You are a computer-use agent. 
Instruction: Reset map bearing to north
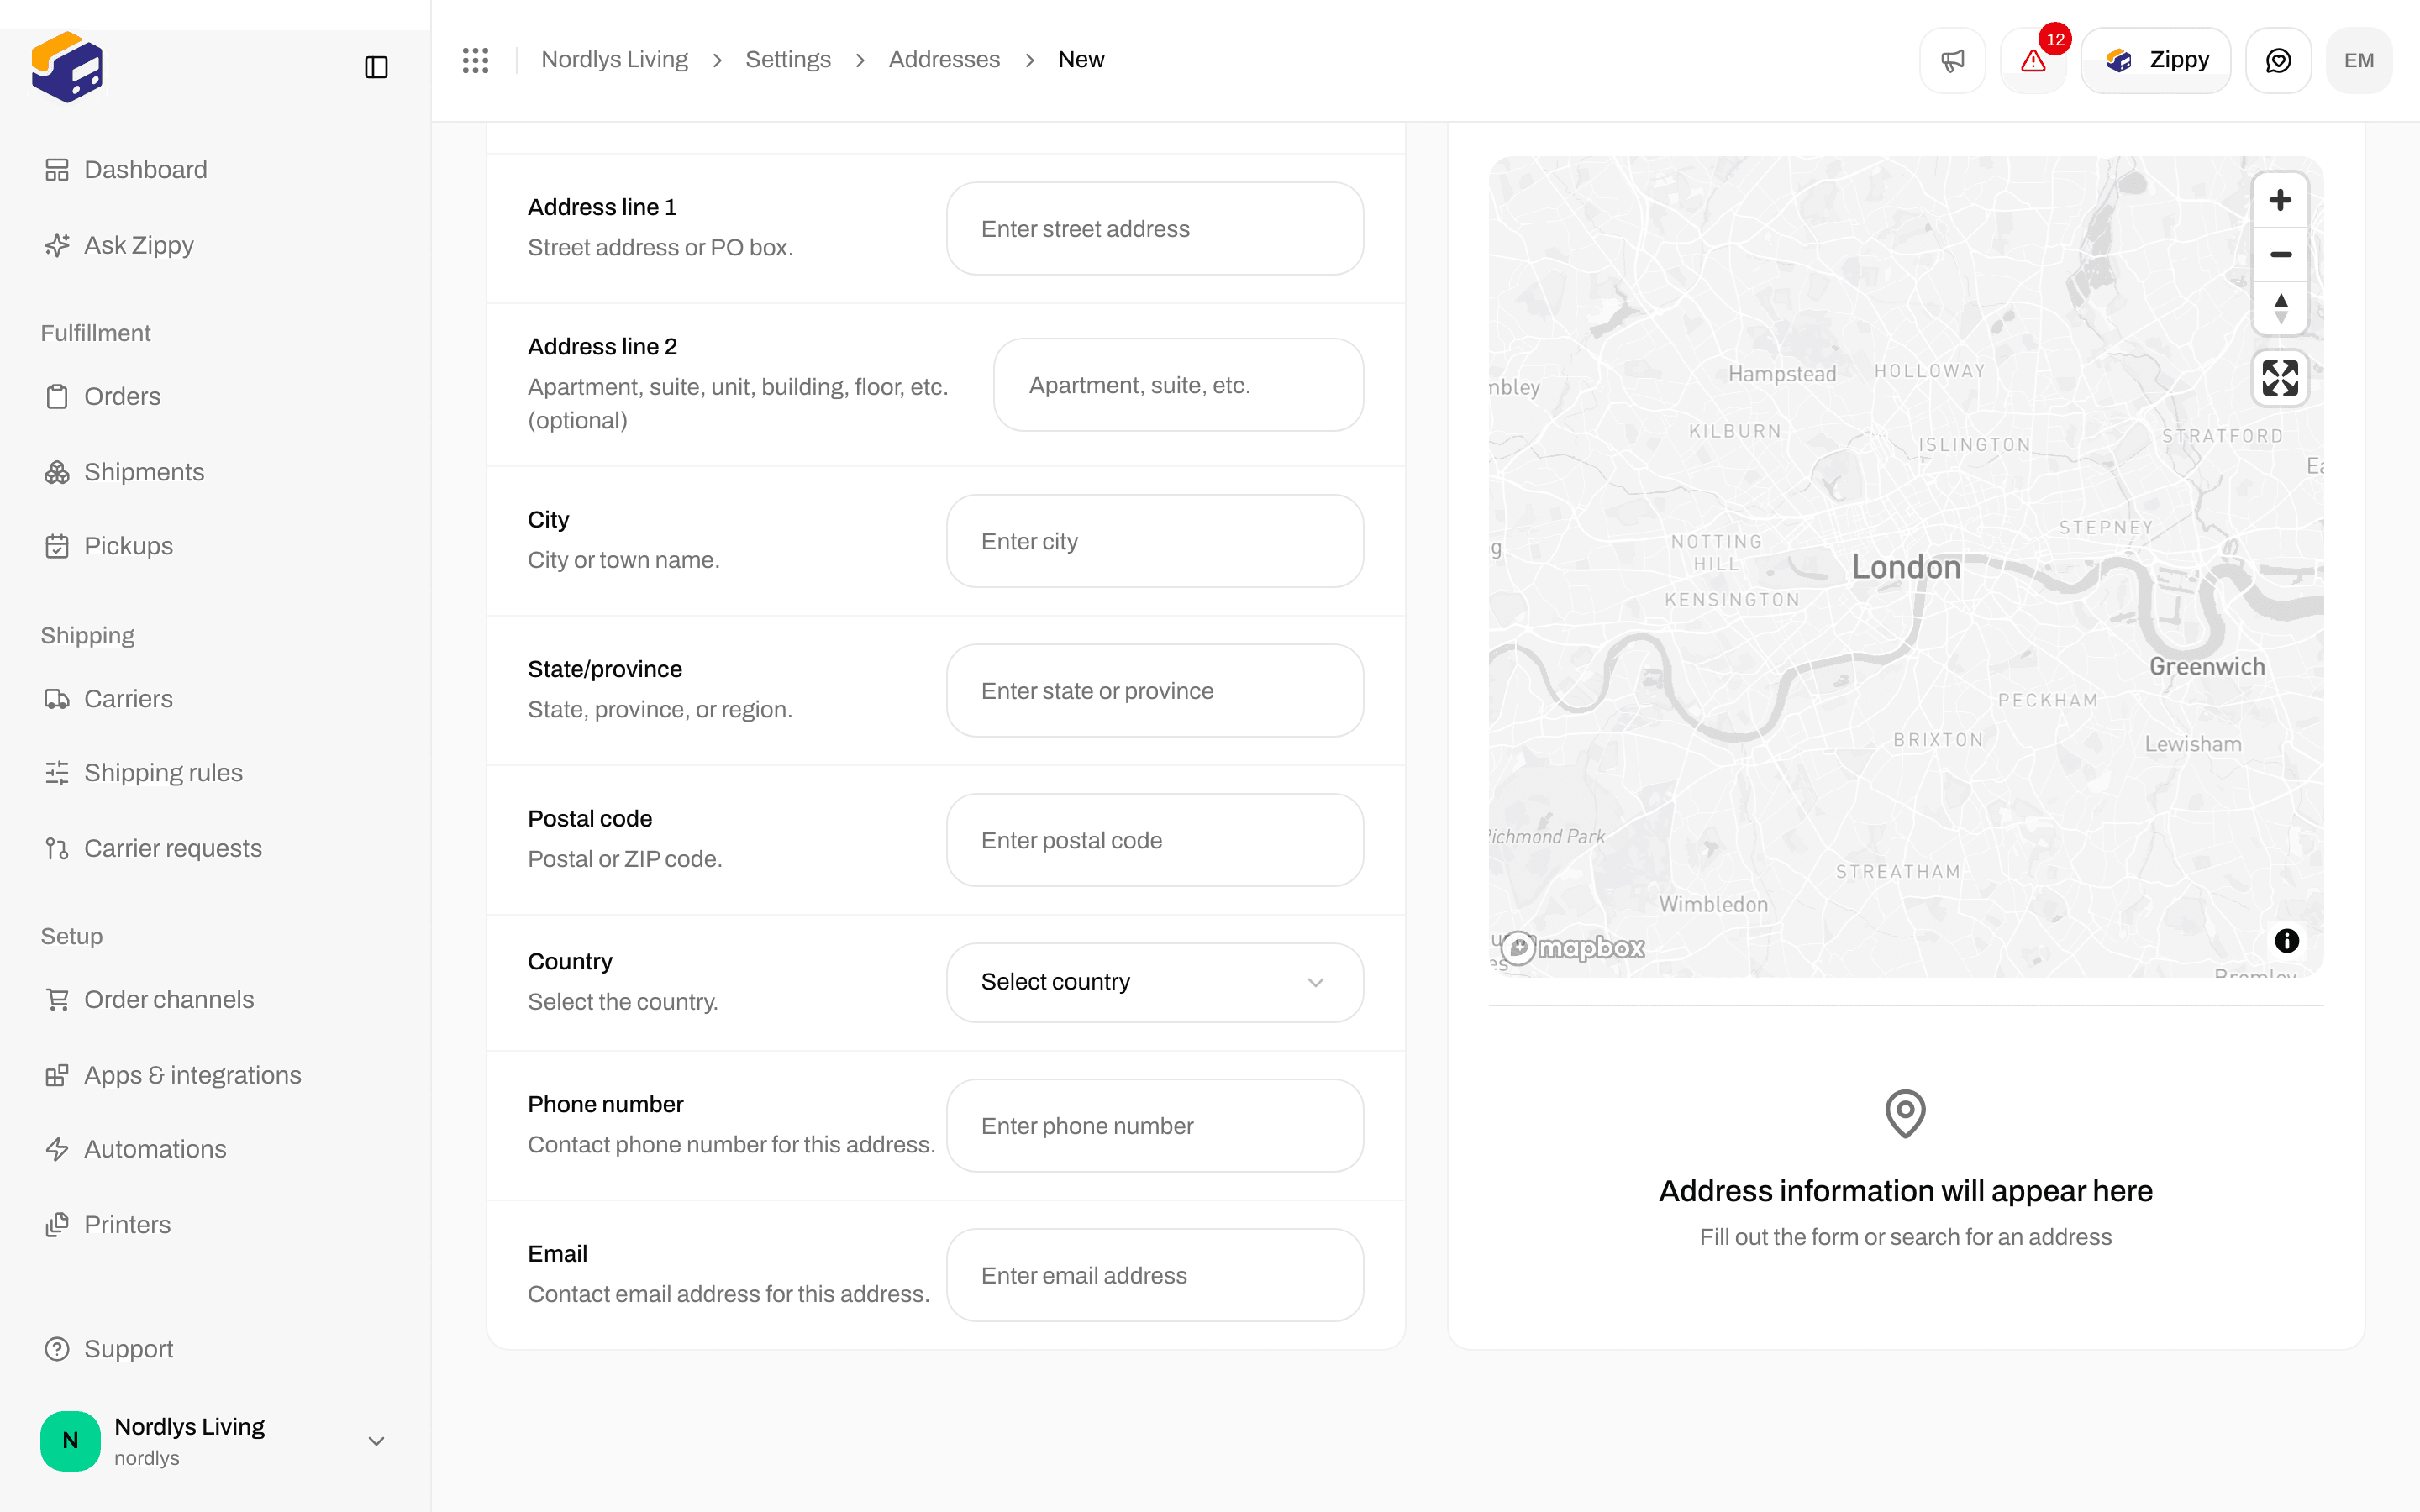(x=2280, y=308)
